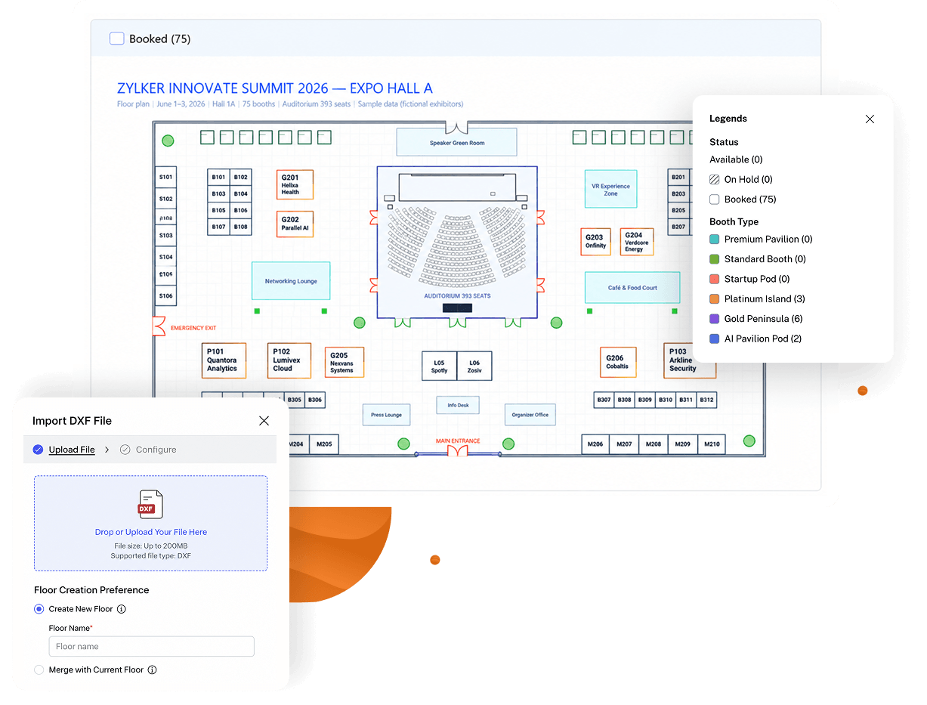Screen dimensions: 927x705
Task: Switch to the Upload File step
Action: (x=72, y=450)
